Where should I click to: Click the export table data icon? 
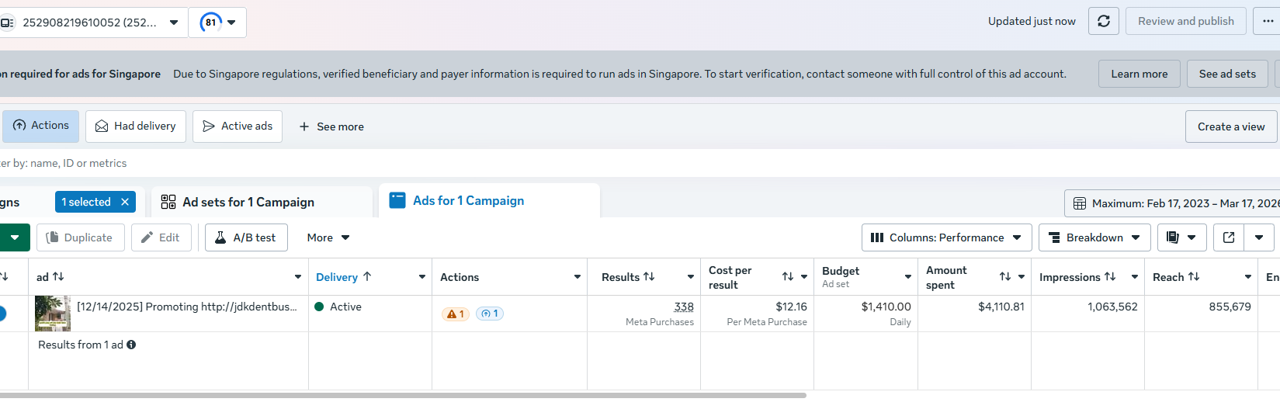tap(1229, 237)
